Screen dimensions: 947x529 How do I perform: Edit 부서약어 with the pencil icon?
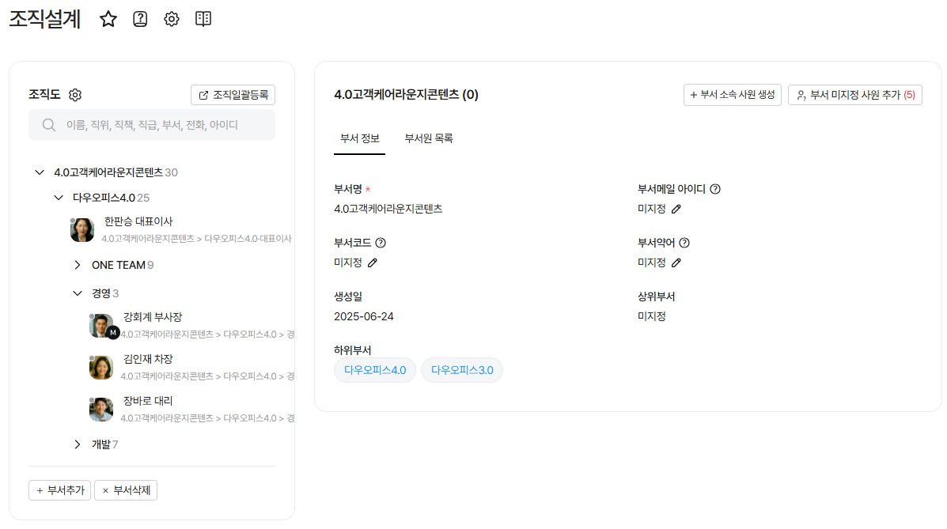pos(676,263)
